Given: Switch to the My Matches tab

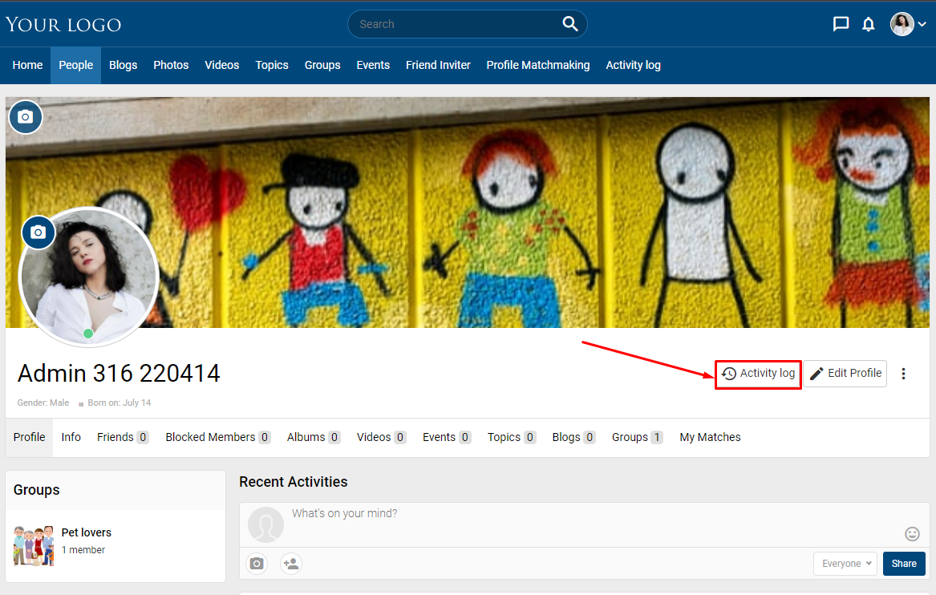Looking at the screenshot, I should coord(710,438).
